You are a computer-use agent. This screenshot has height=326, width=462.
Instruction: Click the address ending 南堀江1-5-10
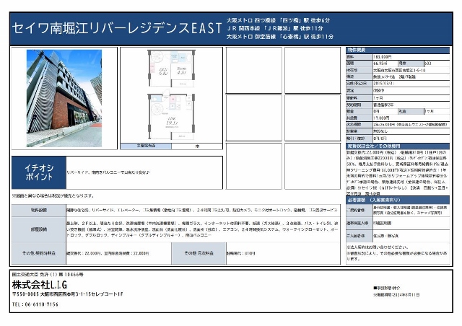click(x=399, y=71)
